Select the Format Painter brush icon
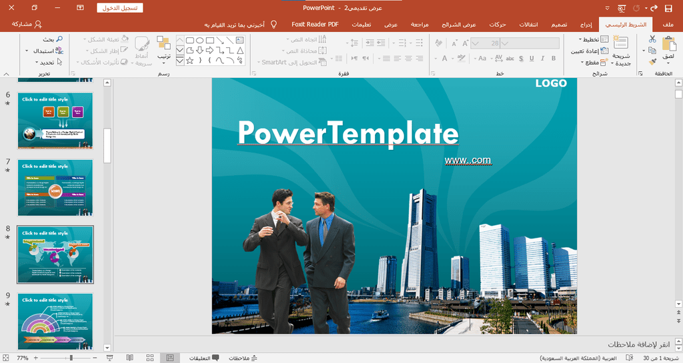683x363 pixels. [x=652, y=62]
